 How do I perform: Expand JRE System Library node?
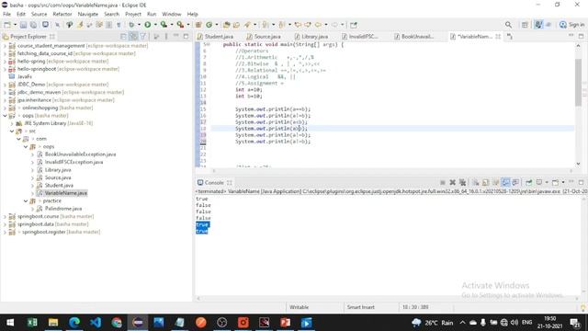pos(12,123)
